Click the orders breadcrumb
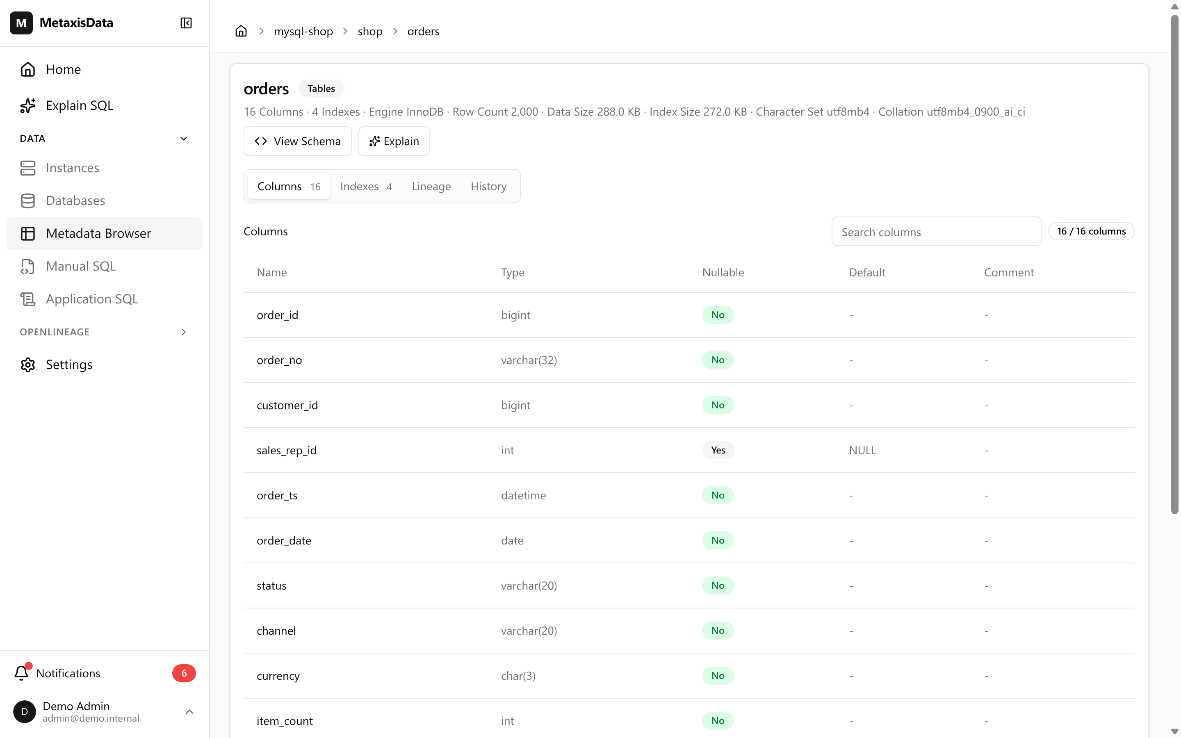This screenshot has height=738, width=1181. click(423, 31)
